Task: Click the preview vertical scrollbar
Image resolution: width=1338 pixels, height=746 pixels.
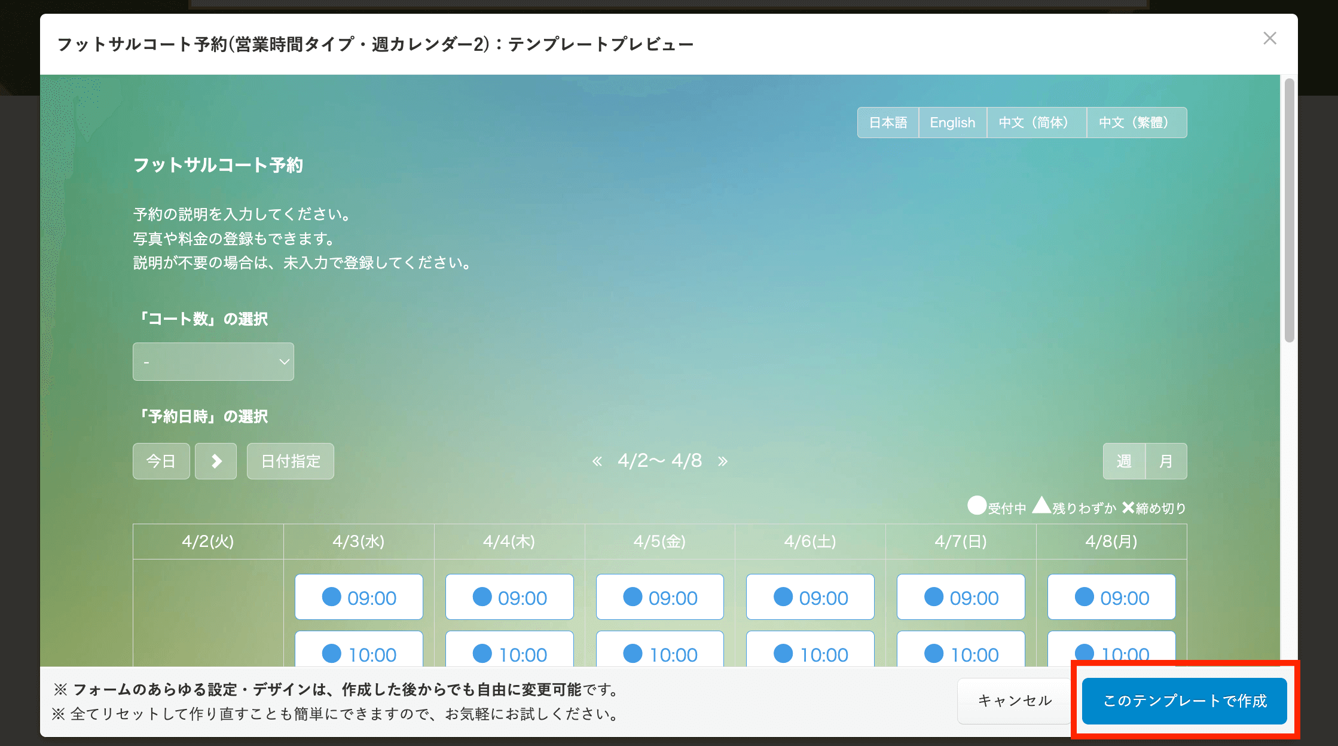Action: (x=1290, y=210)
